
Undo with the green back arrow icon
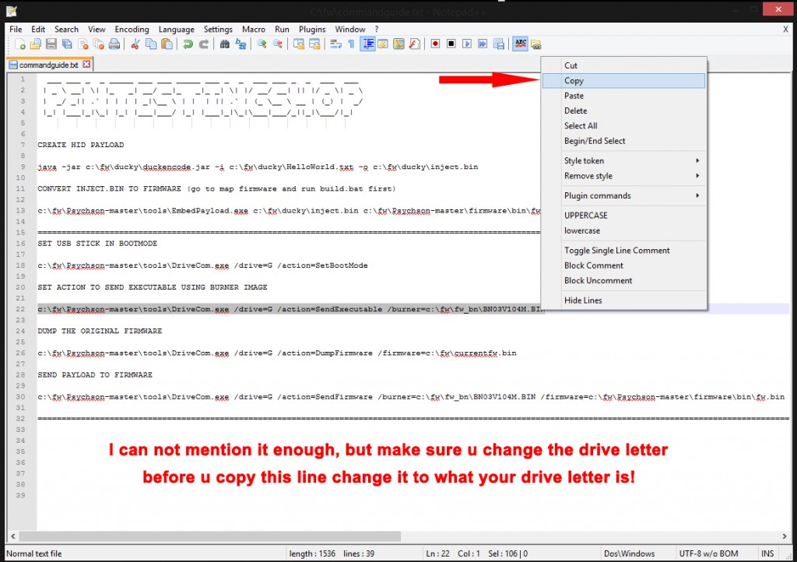click(x=188, y=44)
